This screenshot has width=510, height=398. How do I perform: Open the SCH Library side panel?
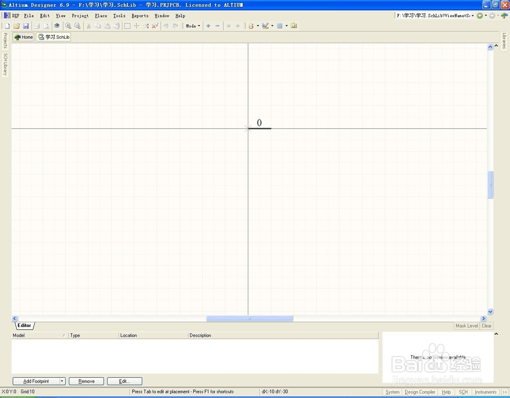pos(5,64)
